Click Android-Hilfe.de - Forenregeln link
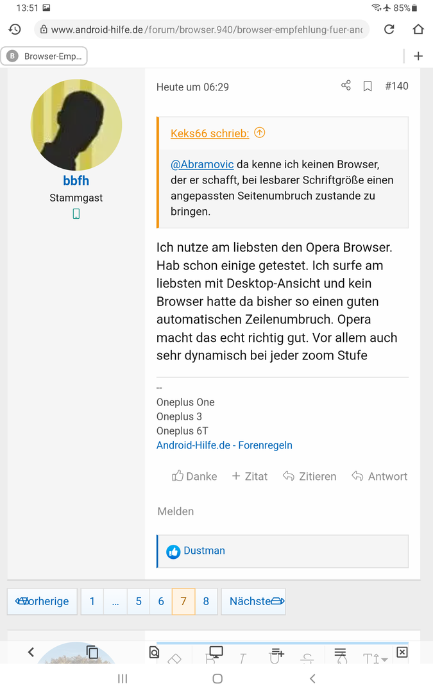Image resolution: width=433 pixels, height=693 pixels. [x=225, y=445]
